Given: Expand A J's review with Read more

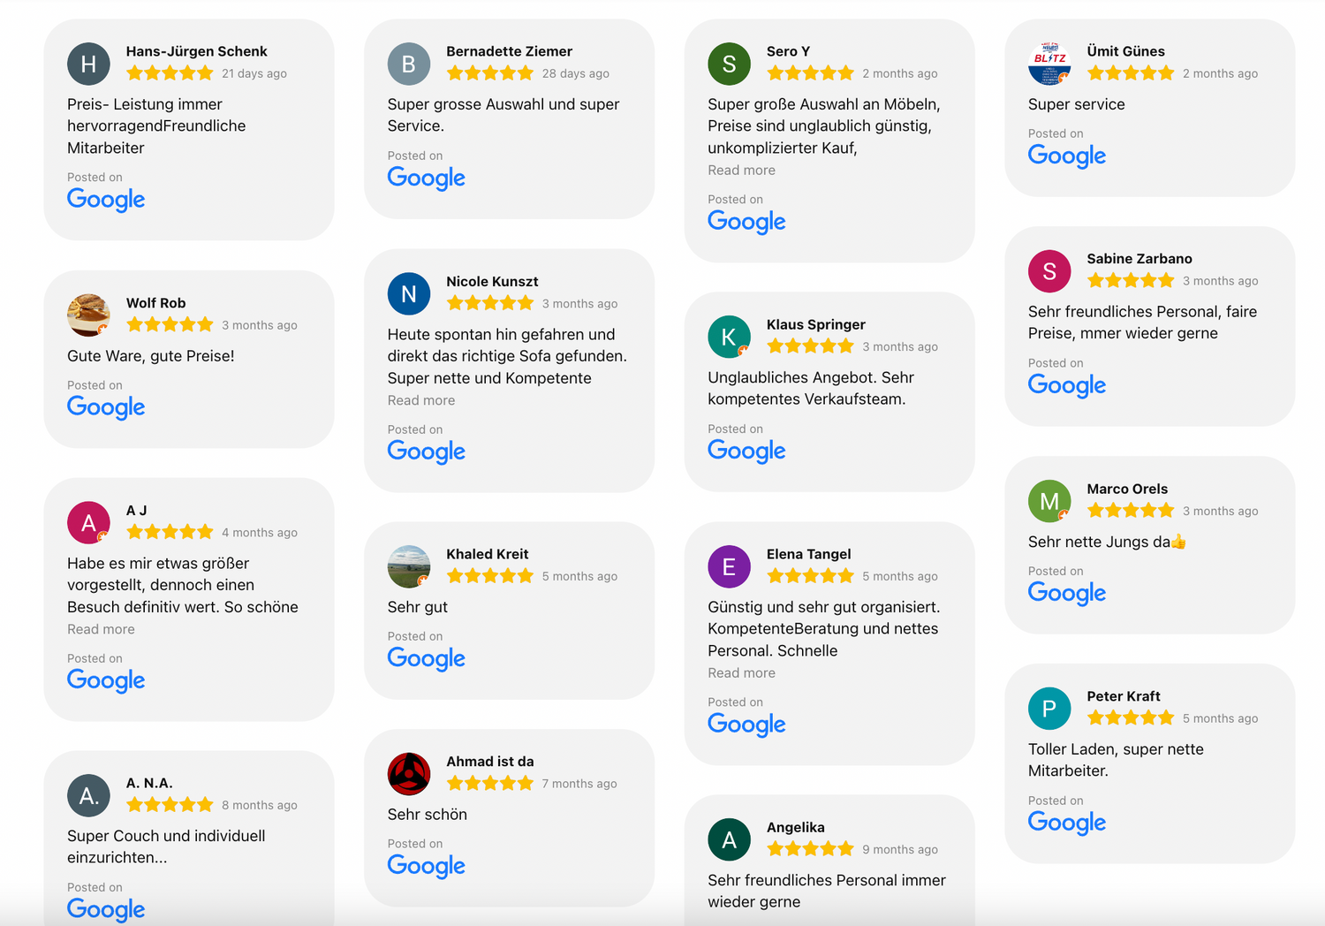Looking at the screenshot, I should pyautogui.click(x=101, y=629).
